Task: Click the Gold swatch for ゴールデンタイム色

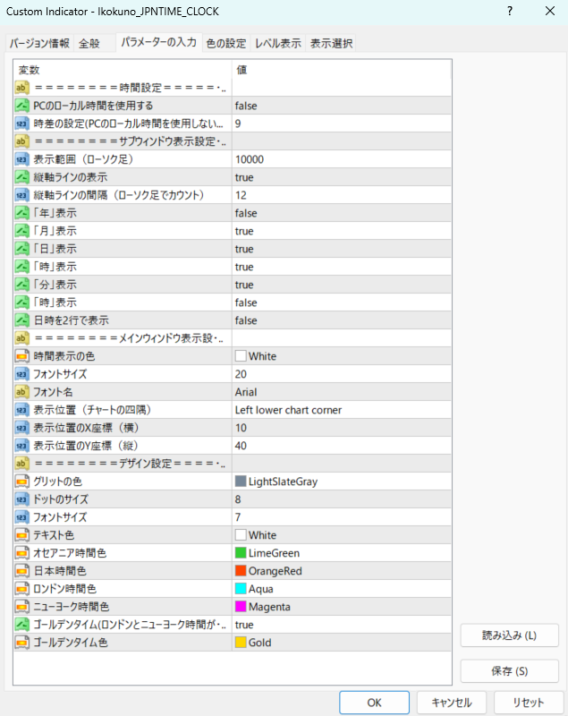Action: [241, 643]
